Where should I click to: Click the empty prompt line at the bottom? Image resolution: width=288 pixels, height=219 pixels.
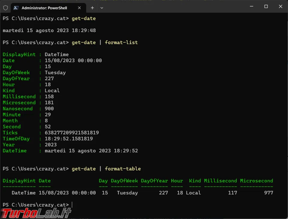pyautogui.click(x=38, y=205)
